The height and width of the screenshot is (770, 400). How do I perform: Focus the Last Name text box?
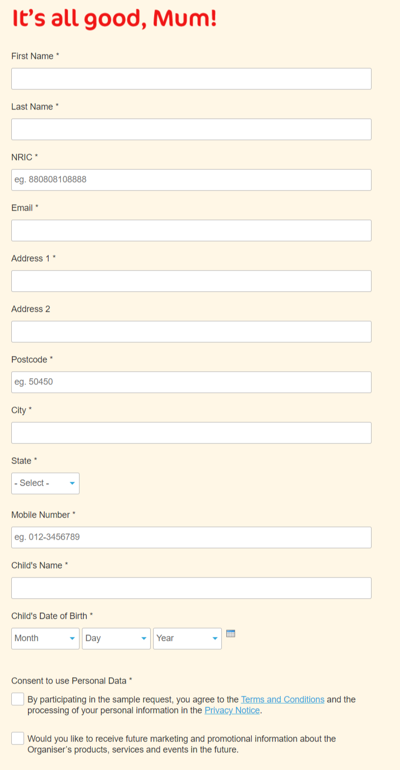191,129
